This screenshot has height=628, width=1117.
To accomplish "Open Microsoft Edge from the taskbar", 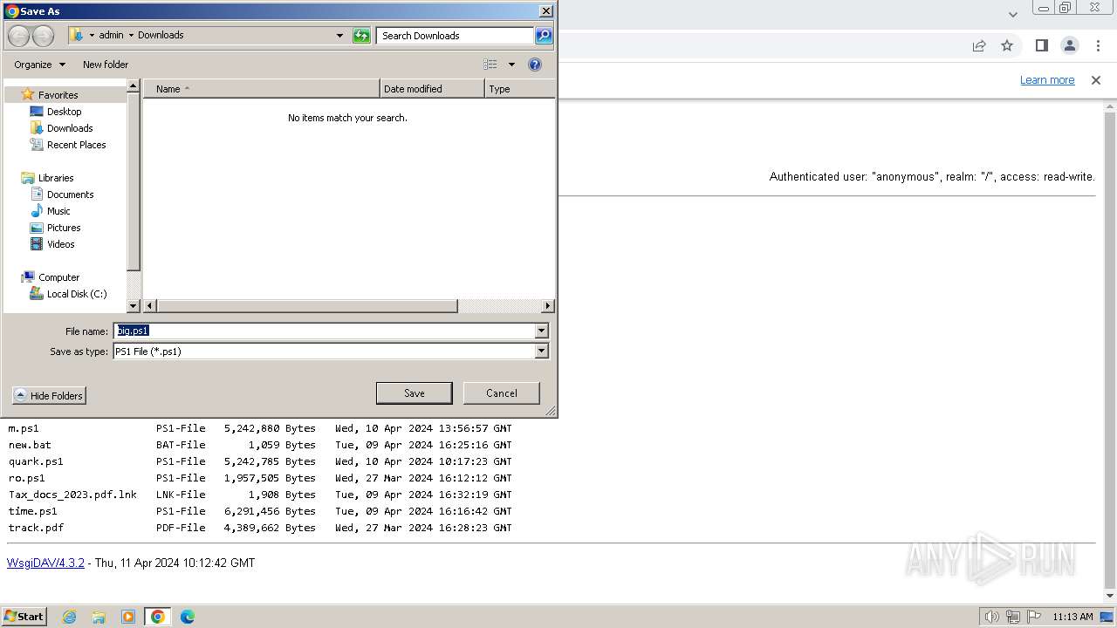I will pos(187,617).
